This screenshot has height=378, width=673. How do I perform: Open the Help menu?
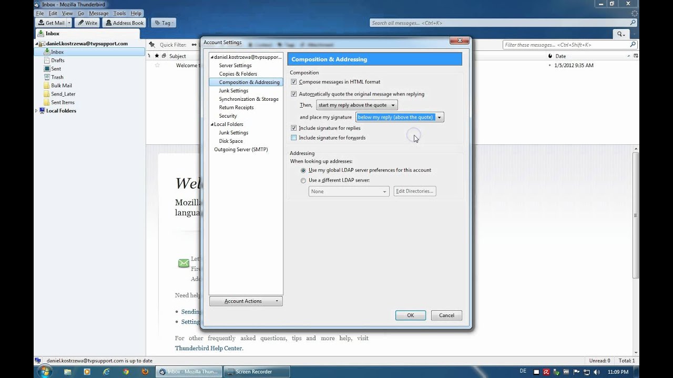[136, 13]
